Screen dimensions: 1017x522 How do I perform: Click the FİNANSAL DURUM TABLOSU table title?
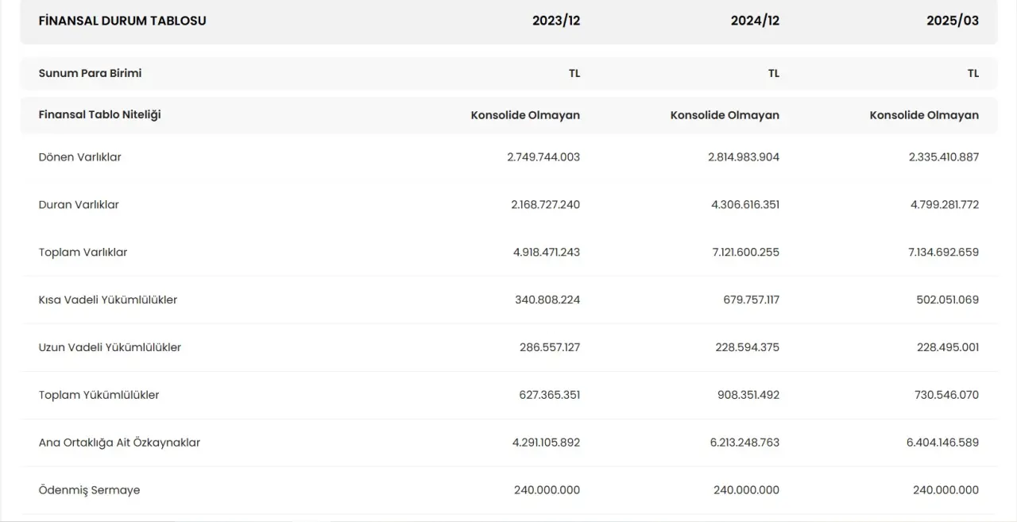122,21
